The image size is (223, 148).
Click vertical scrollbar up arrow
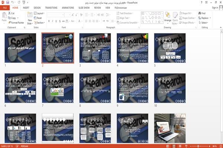click(222, 31)
